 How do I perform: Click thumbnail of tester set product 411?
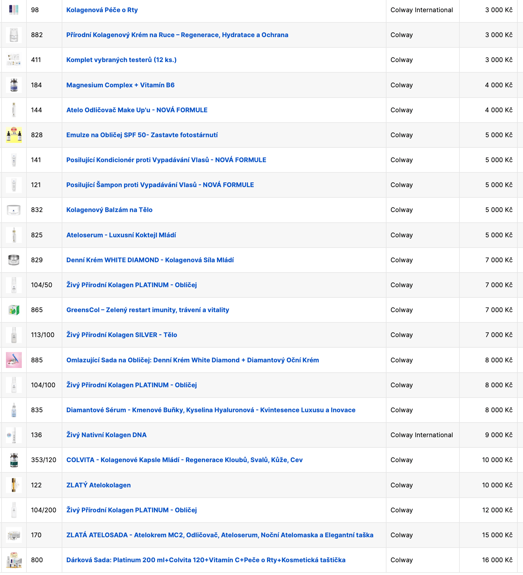[14, 60]
